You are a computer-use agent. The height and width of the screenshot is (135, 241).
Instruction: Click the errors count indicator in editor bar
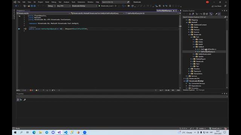31,90
